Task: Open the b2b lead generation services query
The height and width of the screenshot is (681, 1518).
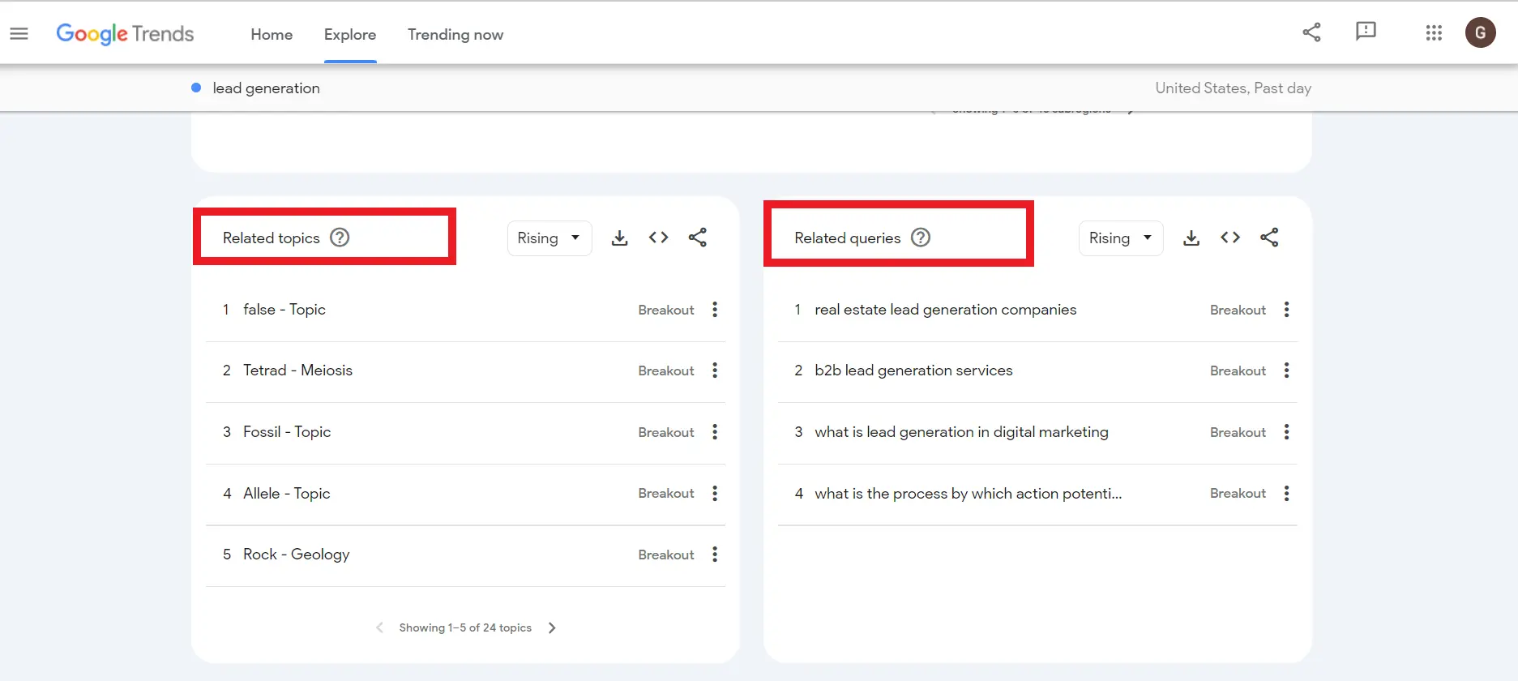Action: 913,370
